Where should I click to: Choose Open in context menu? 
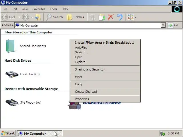coord(105,57)
